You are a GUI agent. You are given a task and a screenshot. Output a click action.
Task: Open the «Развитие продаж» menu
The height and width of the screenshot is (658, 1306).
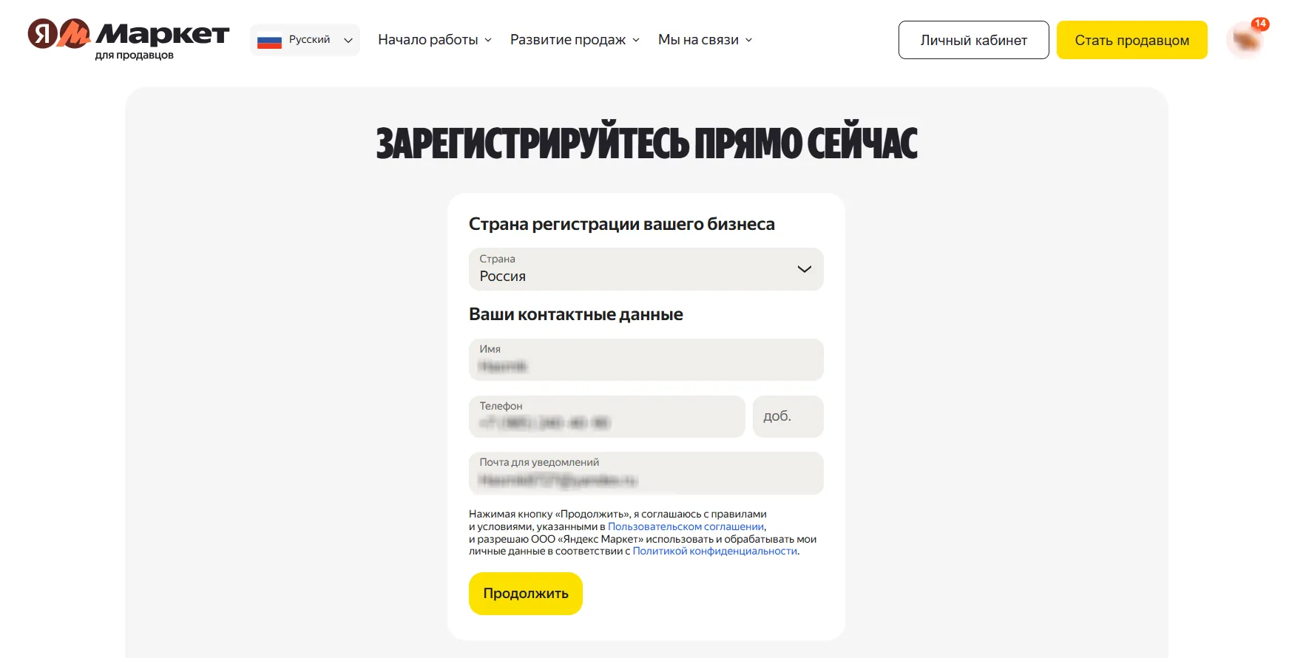[567, 40]
